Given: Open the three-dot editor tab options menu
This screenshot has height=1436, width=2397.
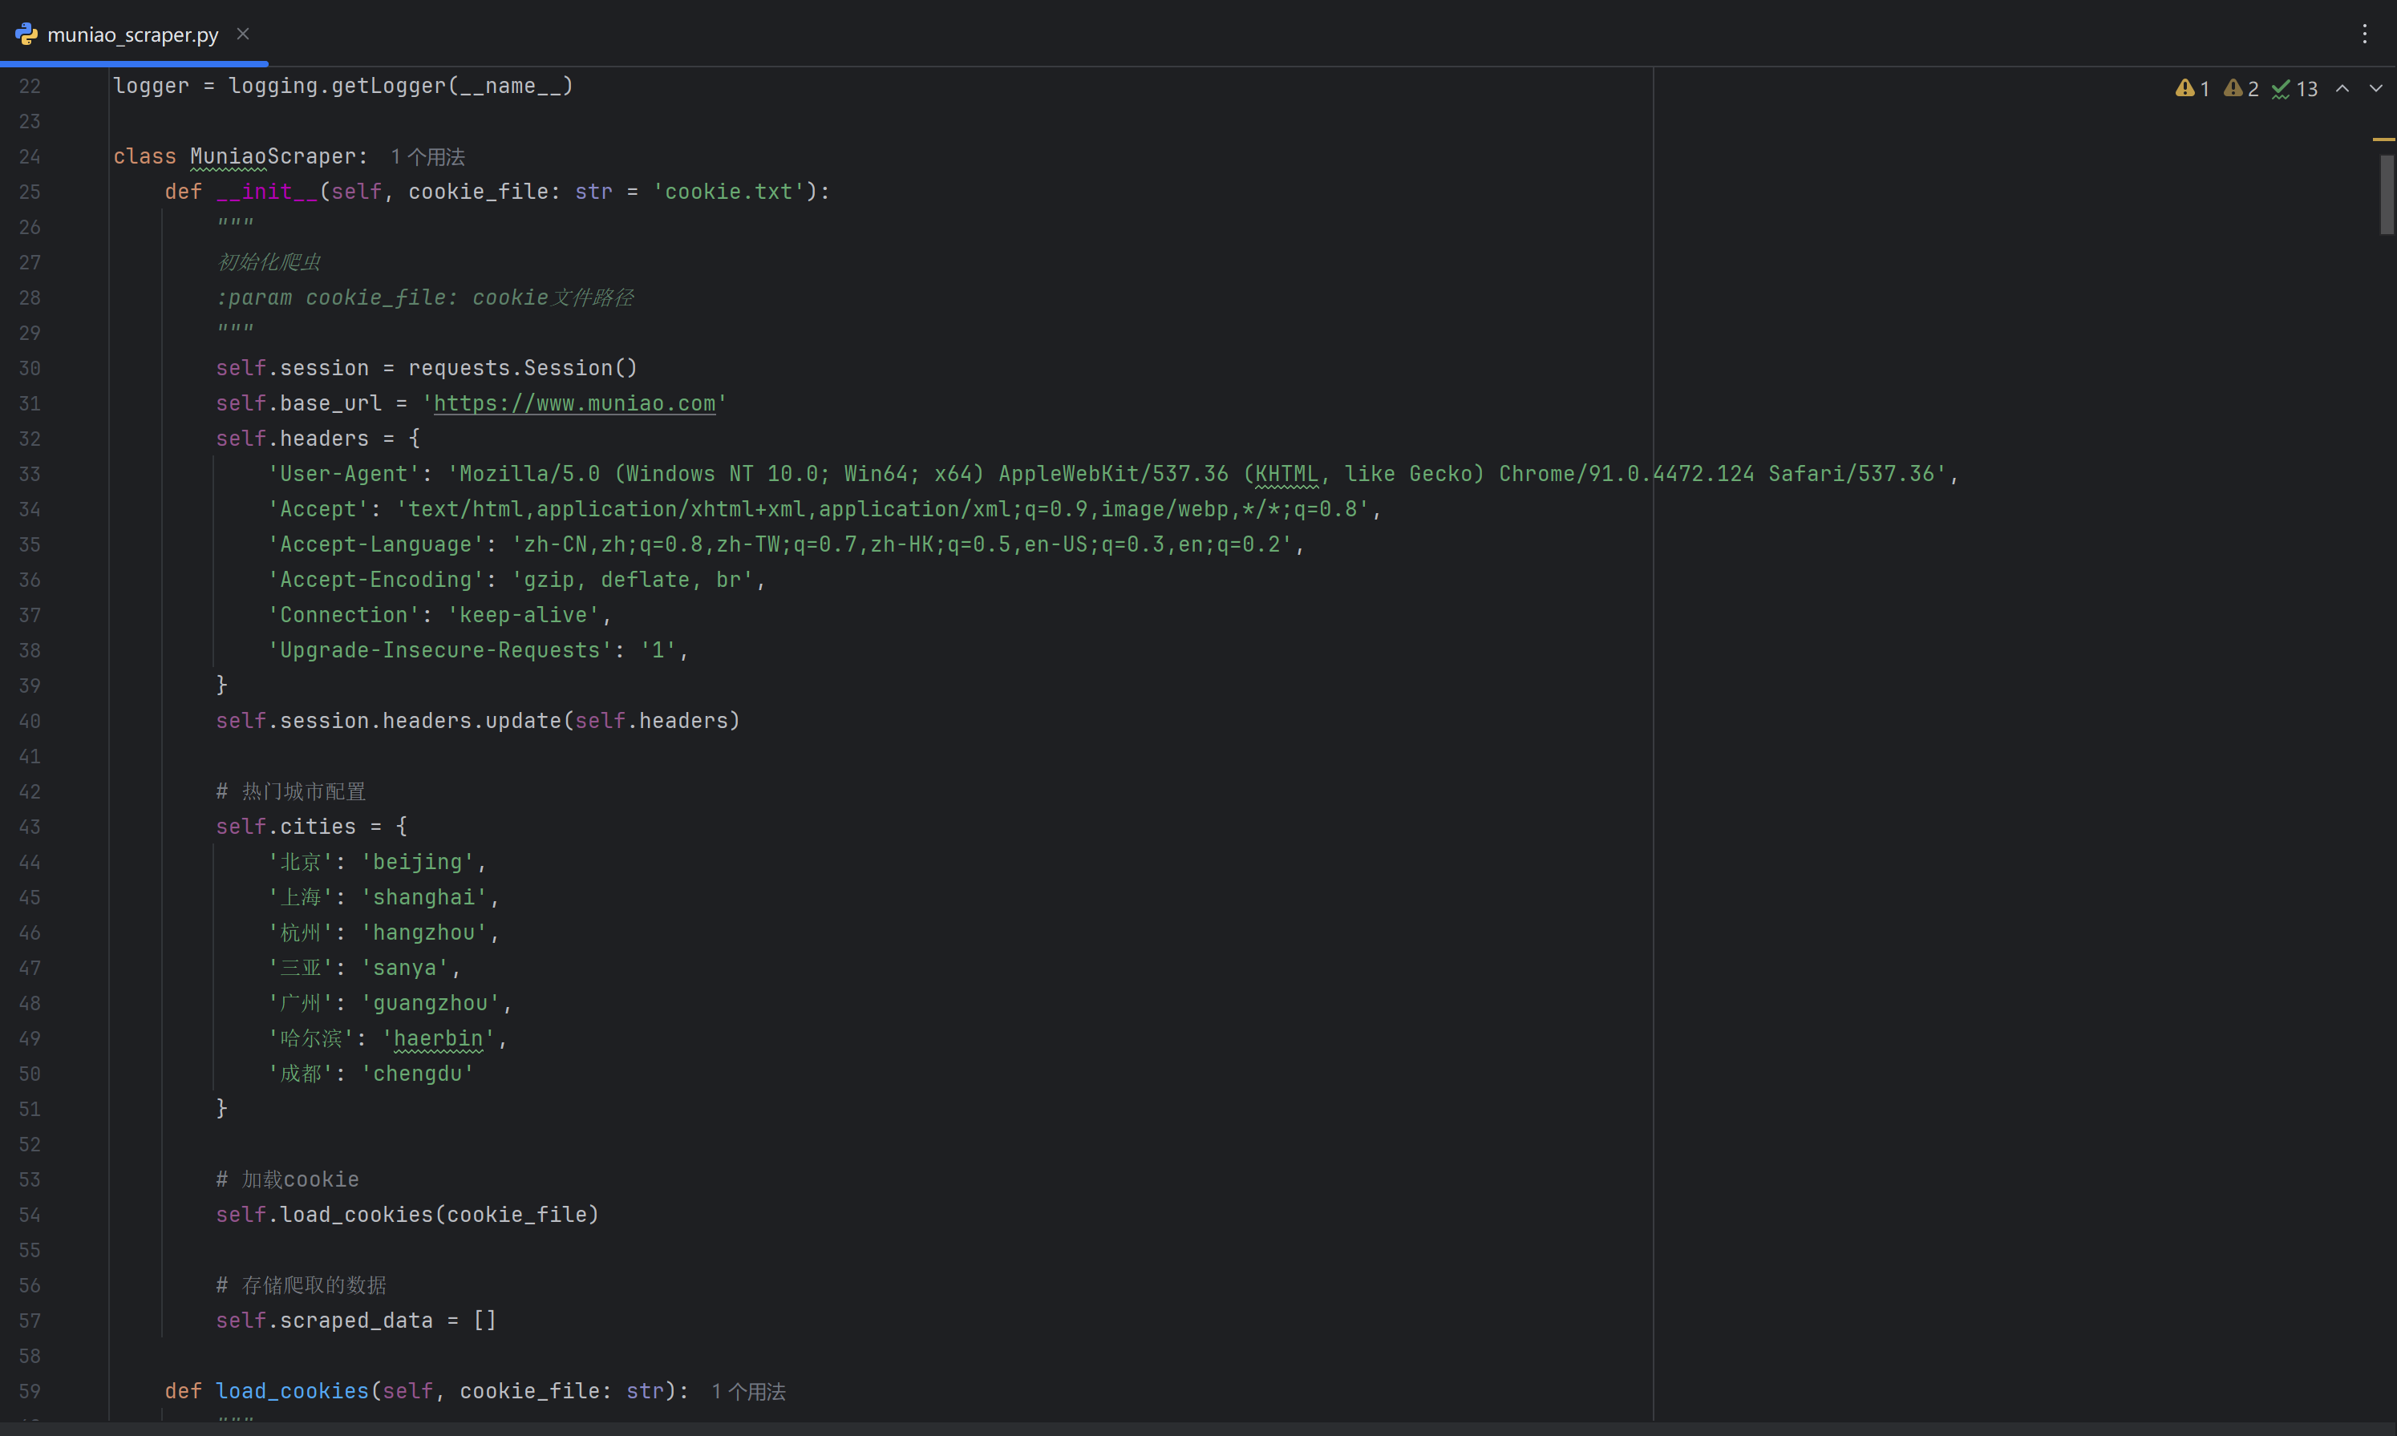Looking at the screenshot, I should tap(2364, 34).
